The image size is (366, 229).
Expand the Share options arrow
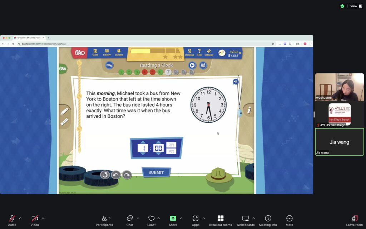point(181,218)
